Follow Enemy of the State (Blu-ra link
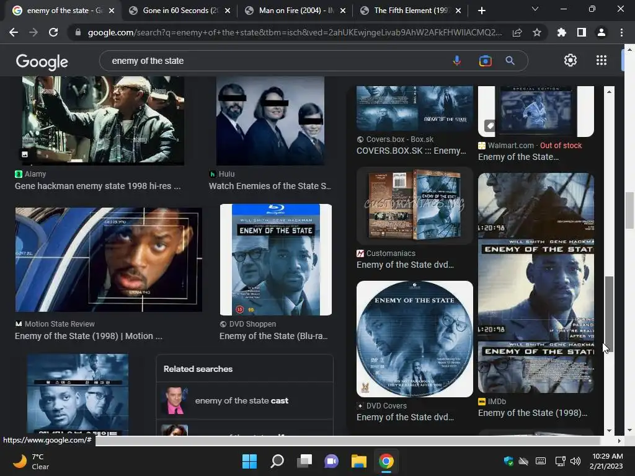The height and width of the screenshot is (476, 635). point(273,336)
